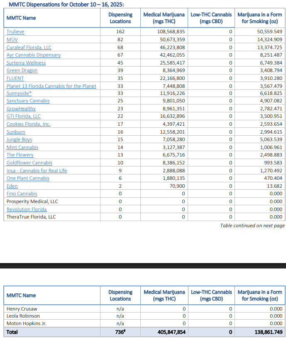Click the Sunnyside link
The width and height of the screenshot is (286, 338).
tap(19, 94)
